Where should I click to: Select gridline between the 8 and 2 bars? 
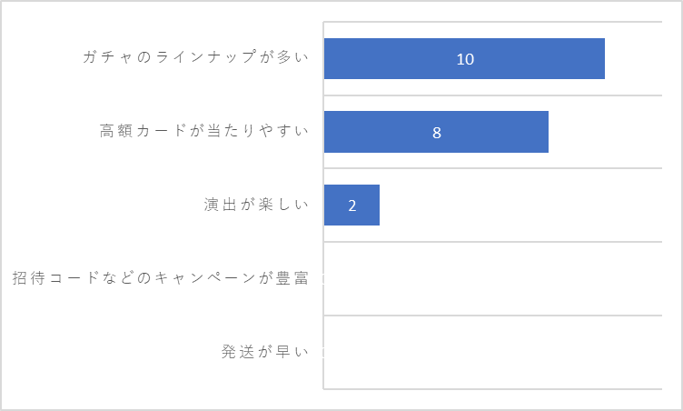(492, 168)
